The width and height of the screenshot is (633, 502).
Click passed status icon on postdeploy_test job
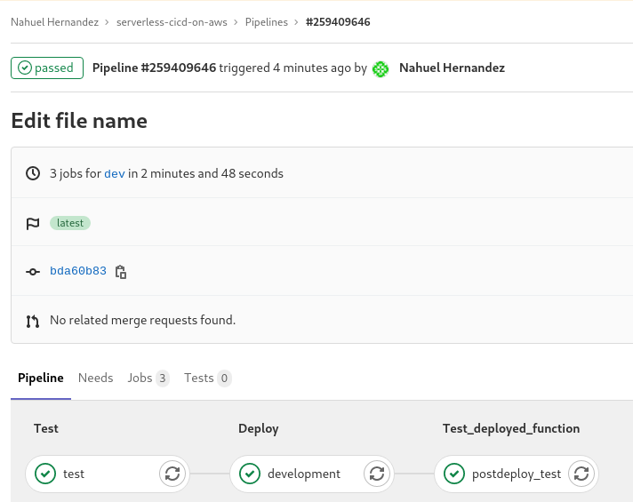click(454, 474)
